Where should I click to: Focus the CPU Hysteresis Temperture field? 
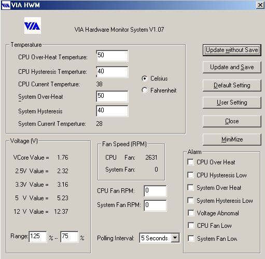click(x=112, y=72)
